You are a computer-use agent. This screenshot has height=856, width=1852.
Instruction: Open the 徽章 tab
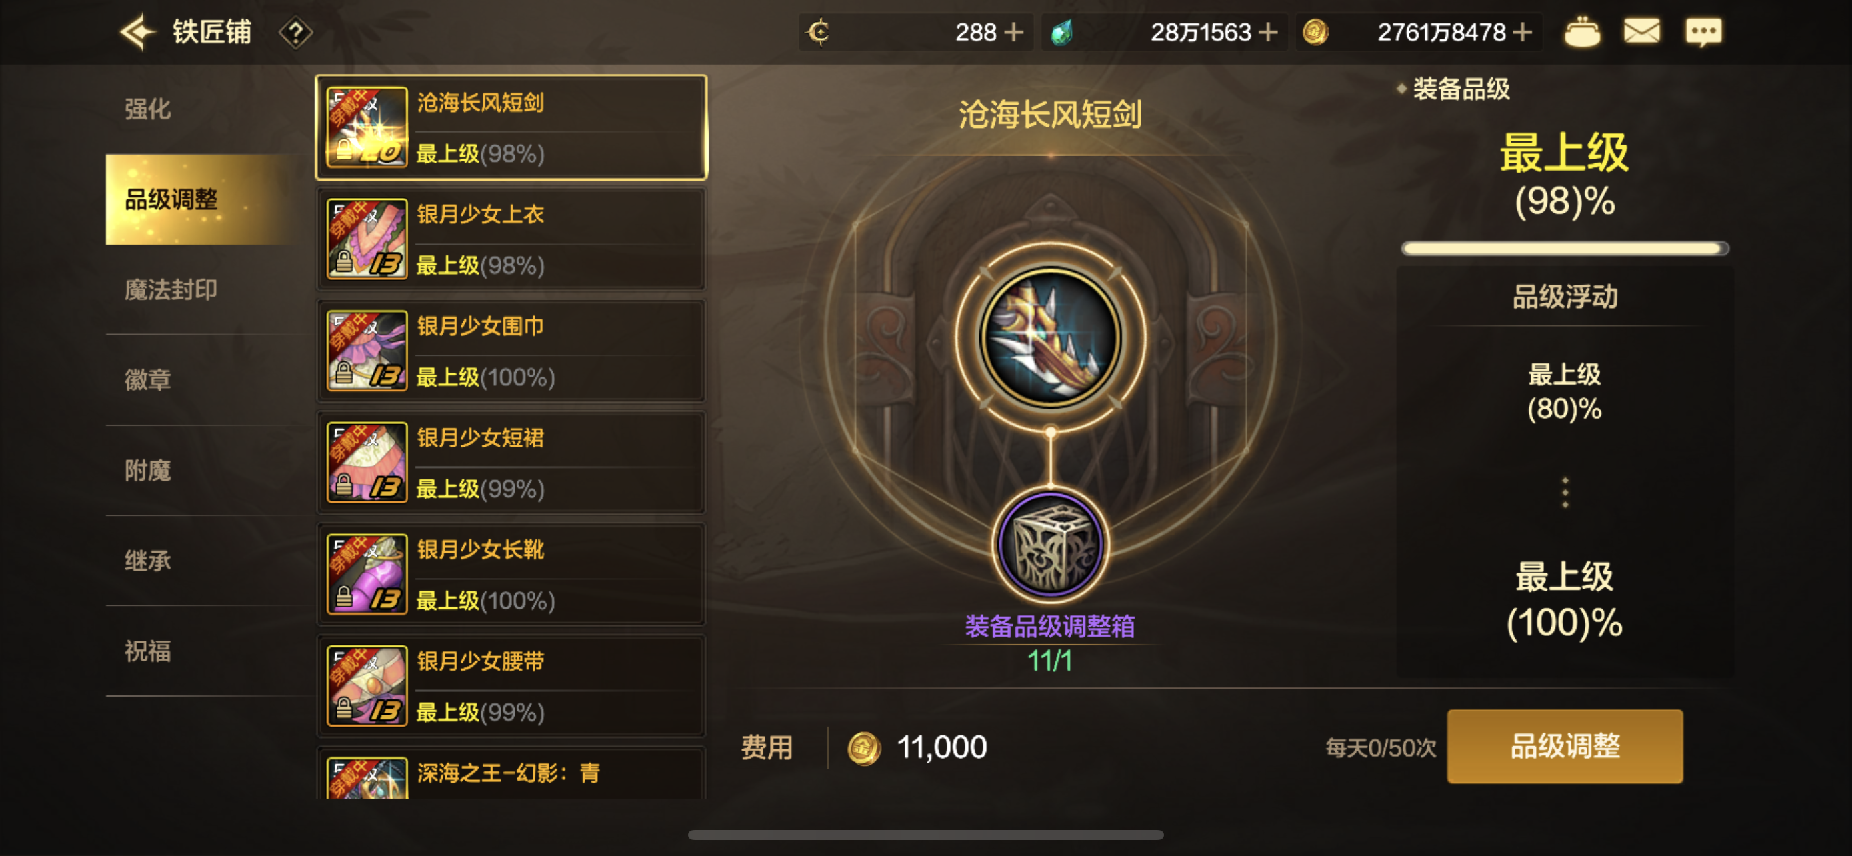(147, 379)
